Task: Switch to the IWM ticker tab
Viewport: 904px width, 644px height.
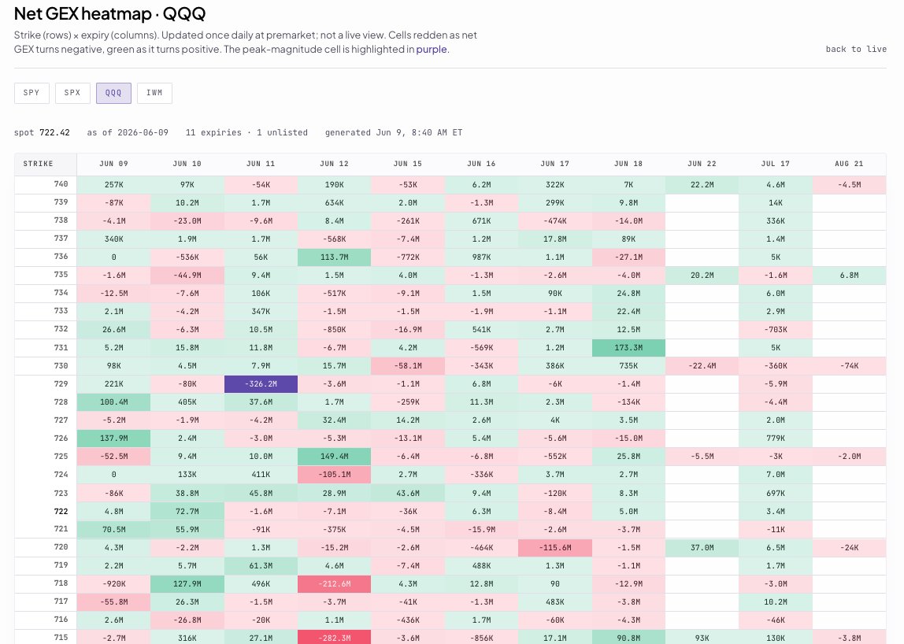Action: tap(154, 93)
